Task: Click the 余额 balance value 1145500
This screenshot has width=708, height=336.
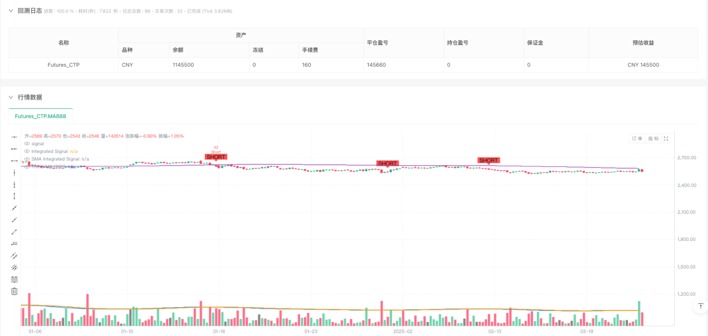Action: [183, 65]
